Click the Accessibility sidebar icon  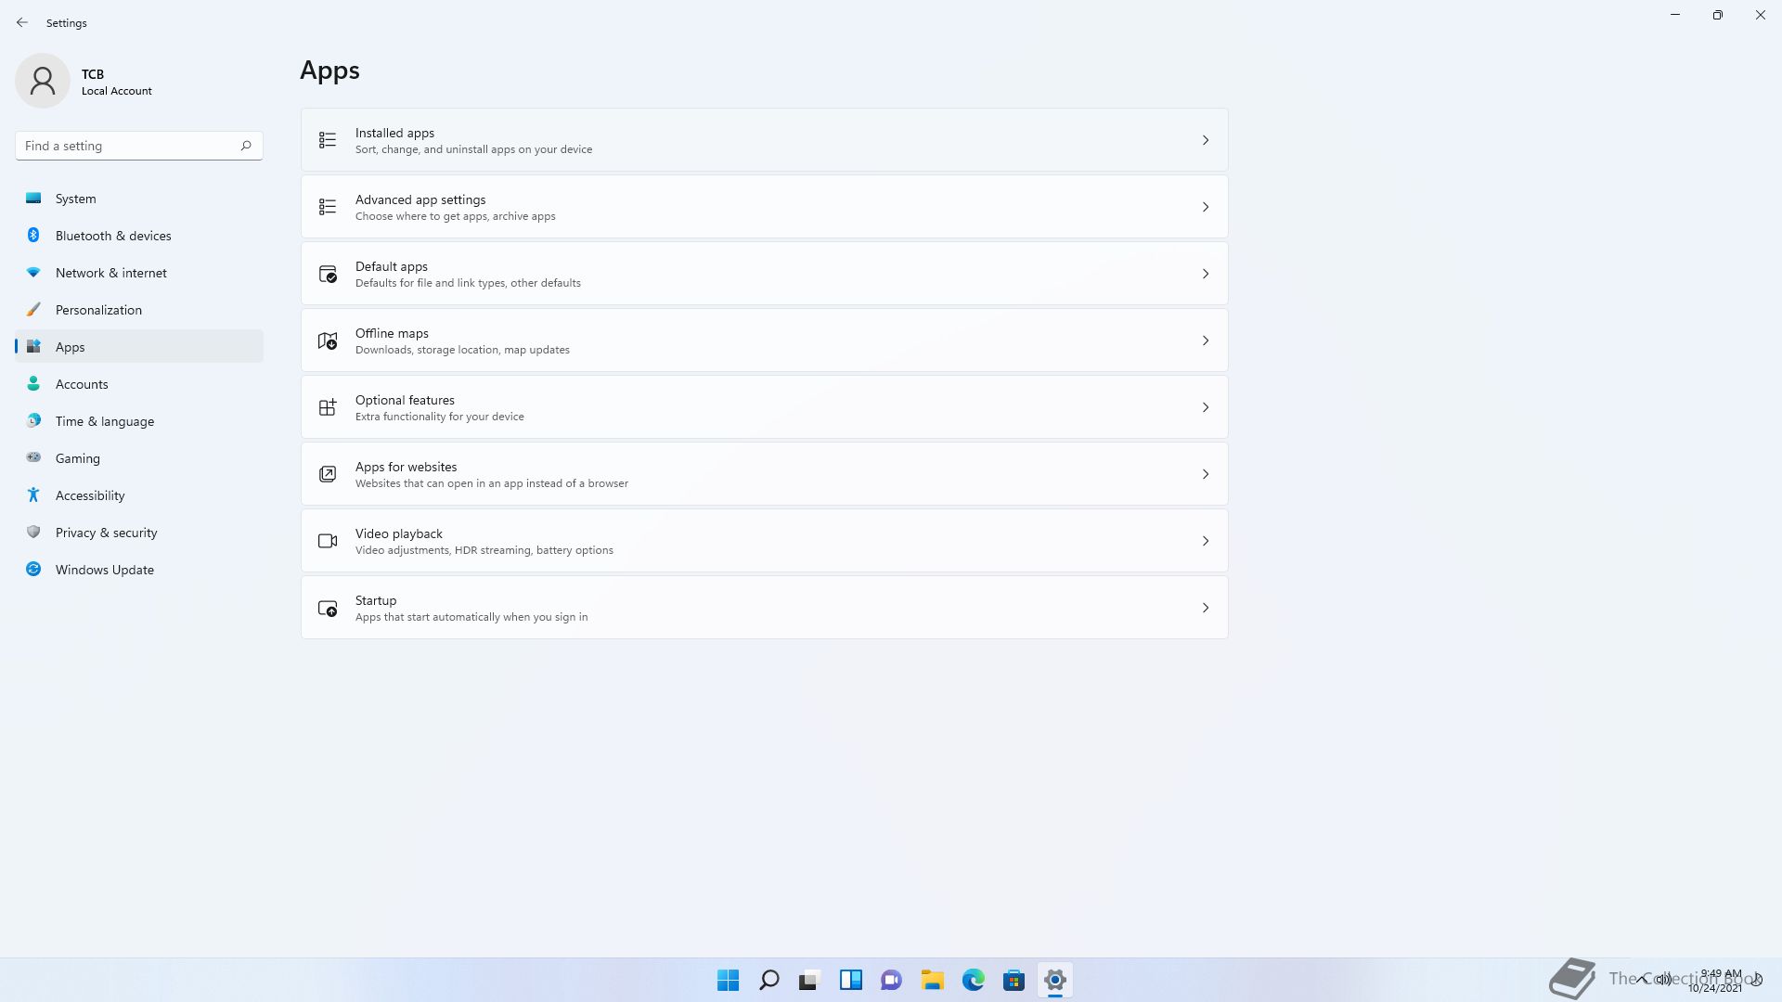point(33,495)
